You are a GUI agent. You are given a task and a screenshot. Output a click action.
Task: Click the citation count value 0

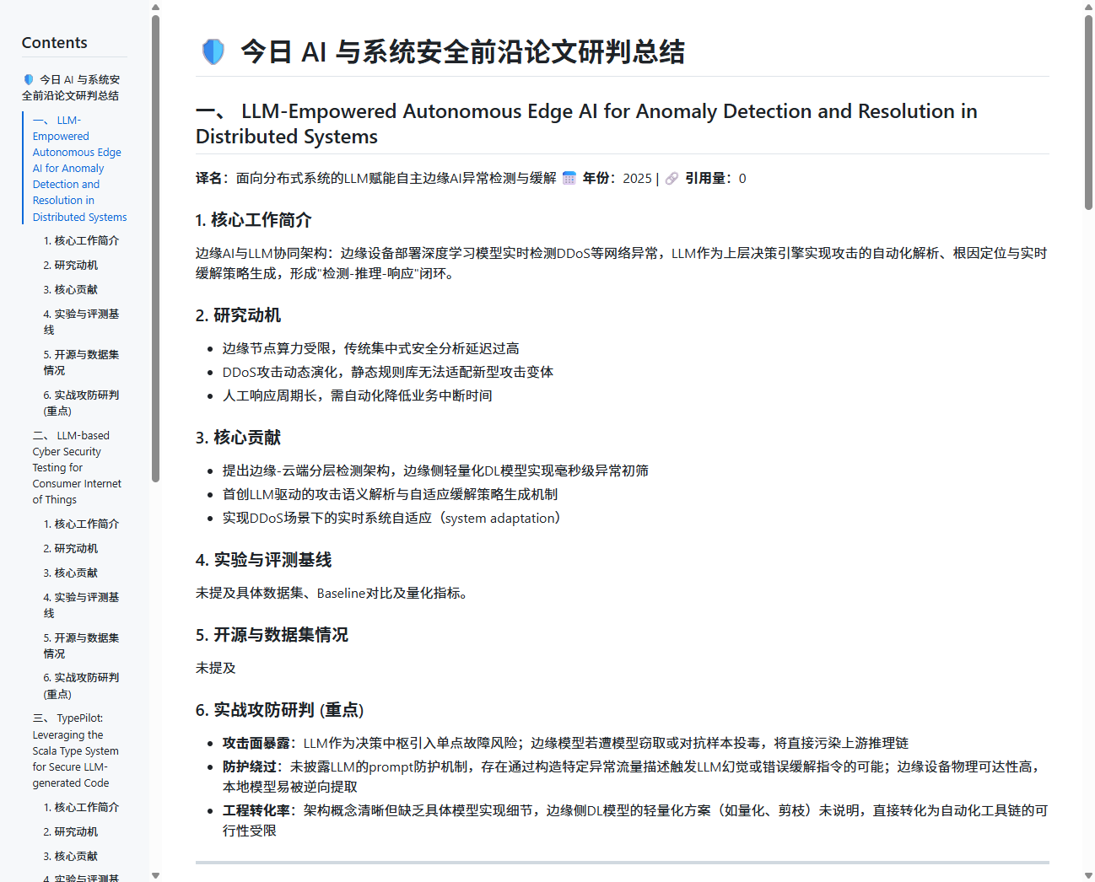742,178
